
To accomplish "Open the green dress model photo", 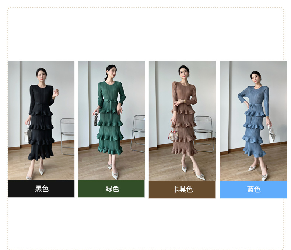I will [112, 120].
